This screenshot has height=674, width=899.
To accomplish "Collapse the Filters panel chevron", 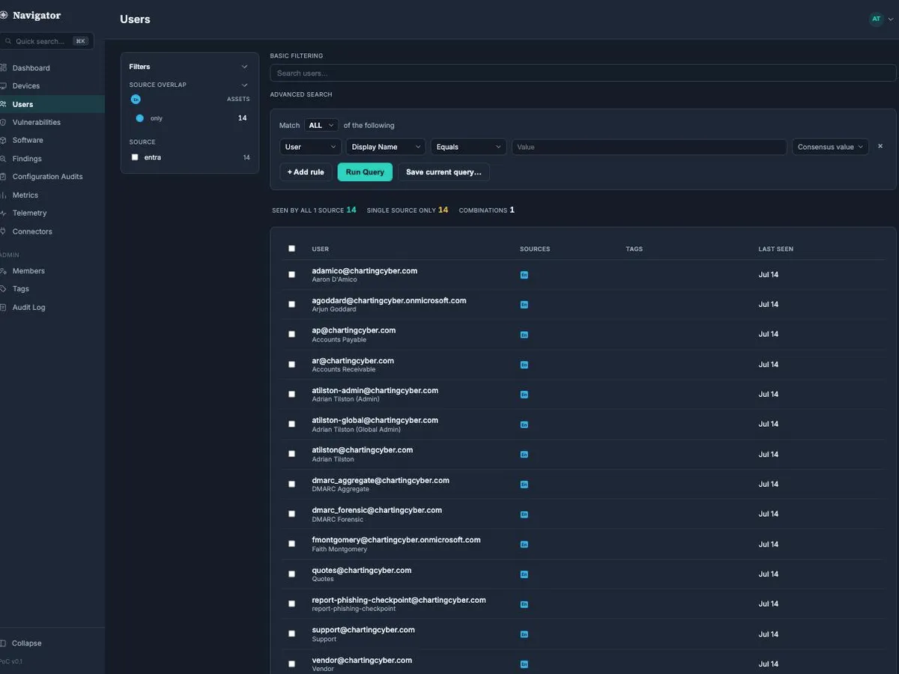I will coord(244,67).
